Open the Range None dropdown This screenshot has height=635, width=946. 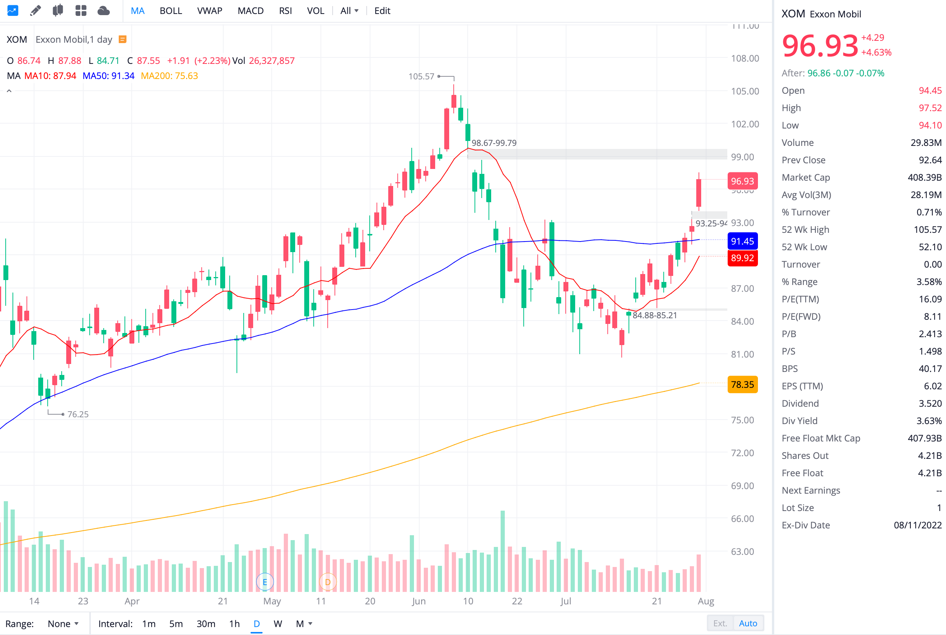tap(63, 624)
